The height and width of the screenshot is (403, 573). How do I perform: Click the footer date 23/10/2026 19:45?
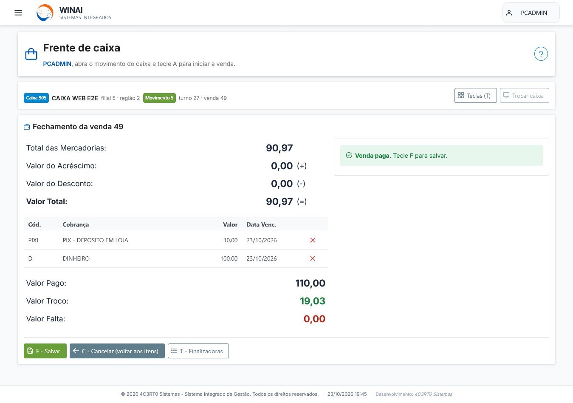(347, 394)
